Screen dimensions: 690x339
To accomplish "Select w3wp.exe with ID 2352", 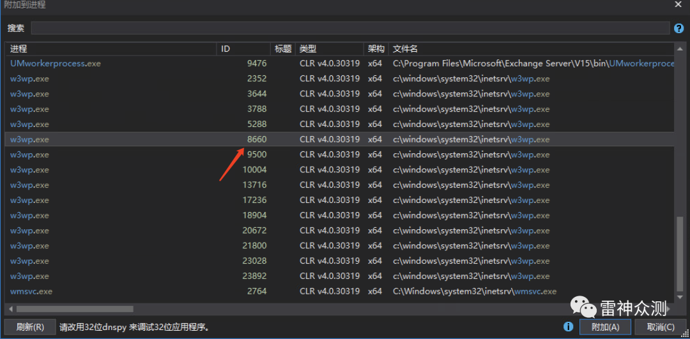I will click(339, 79).
